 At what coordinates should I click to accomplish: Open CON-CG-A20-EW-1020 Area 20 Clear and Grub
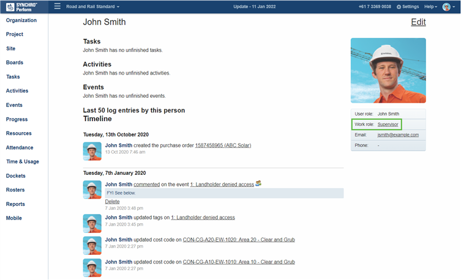pos(239,240)
